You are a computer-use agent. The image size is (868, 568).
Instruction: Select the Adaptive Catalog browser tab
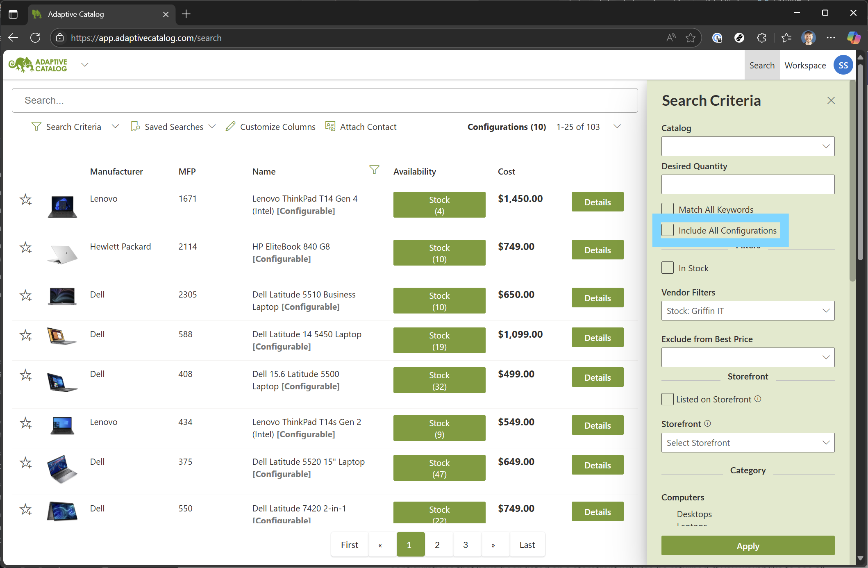101,14
